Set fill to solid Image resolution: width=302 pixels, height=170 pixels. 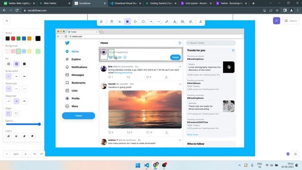coord(24,64)
